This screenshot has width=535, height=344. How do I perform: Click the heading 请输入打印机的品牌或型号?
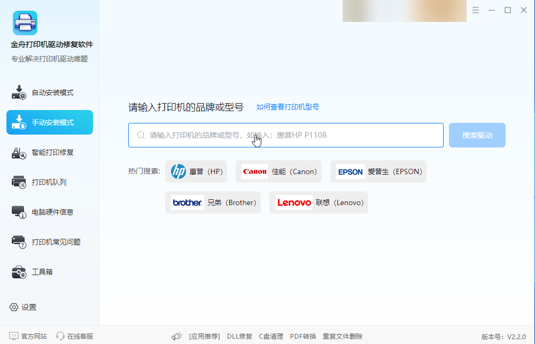186,107
